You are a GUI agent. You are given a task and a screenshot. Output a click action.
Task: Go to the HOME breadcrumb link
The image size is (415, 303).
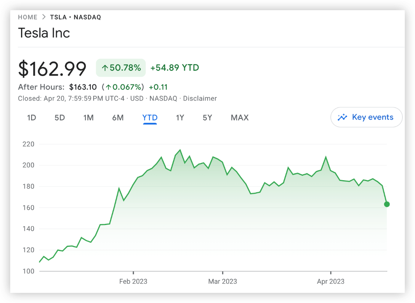tap(28, 17)
